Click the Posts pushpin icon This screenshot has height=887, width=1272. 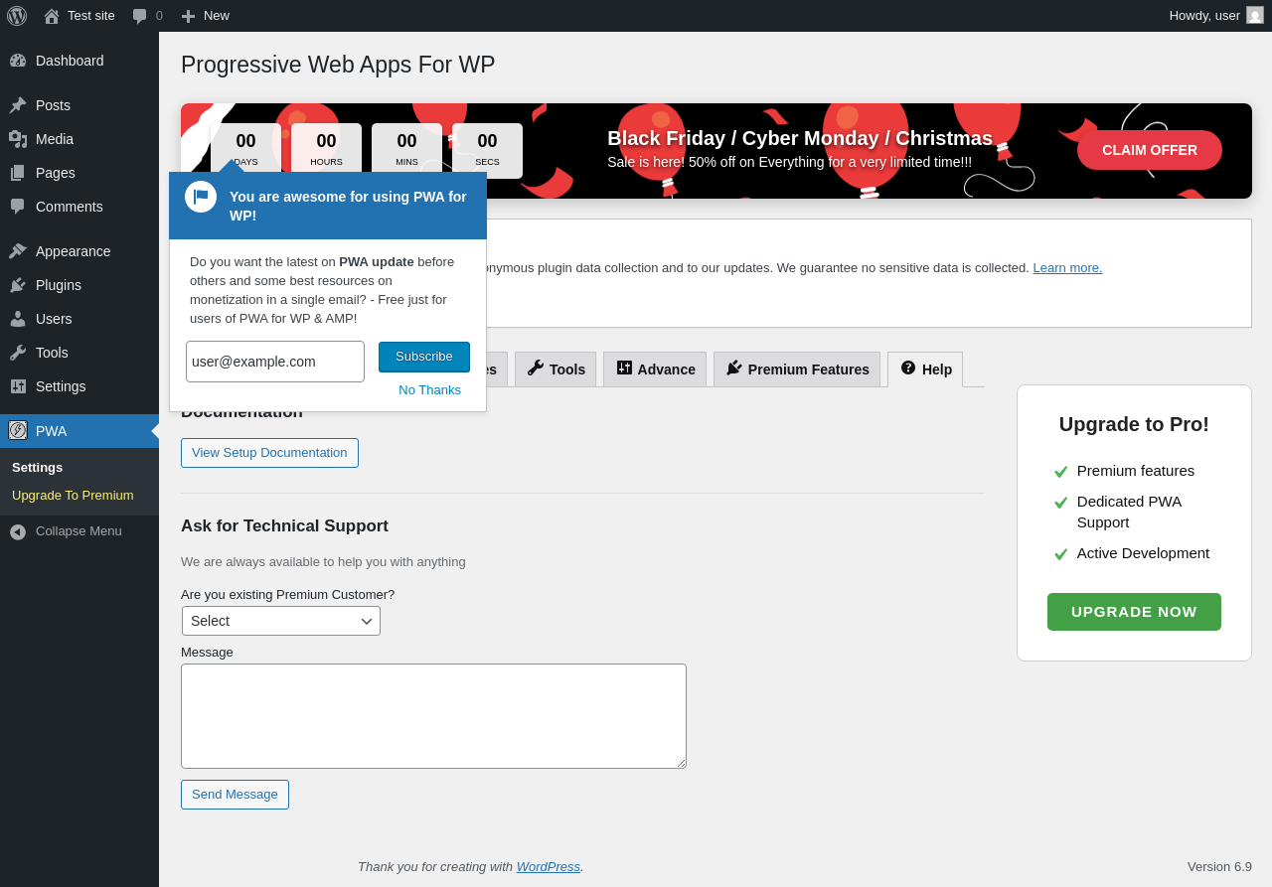point(18,105)
